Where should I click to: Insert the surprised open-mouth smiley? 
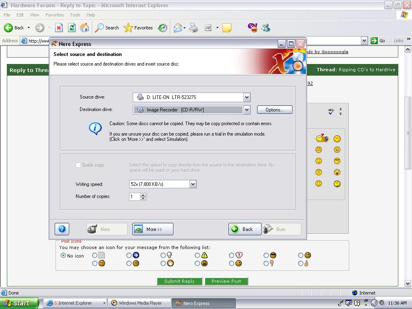click(337, 172)
